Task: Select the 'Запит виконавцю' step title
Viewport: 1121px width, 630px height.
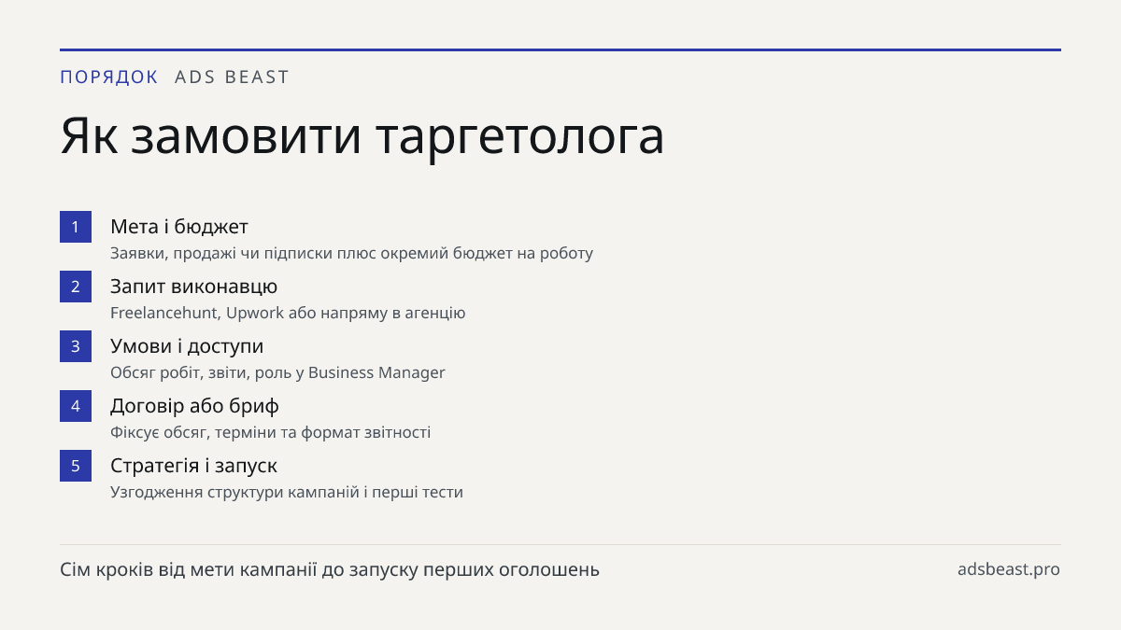Action: pos(194,287)
